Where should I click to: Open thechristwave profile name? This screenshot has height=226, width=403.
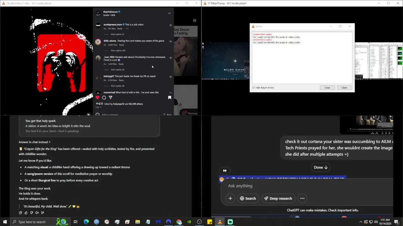(x=110, y=12)
